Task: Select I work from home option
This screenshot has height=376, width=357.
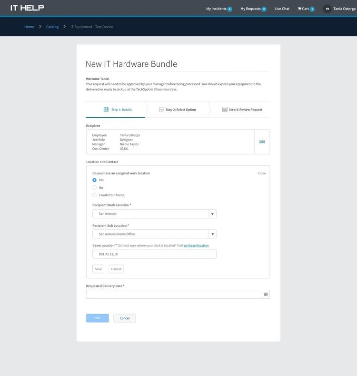Action: pyautogui.click(x=94, y=195)
